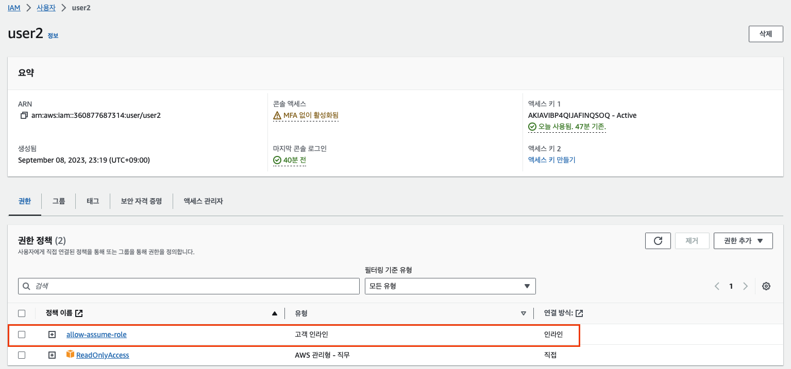Open table preferences gear icon
The height and width of the screenshot is (369, 791).
766,286
